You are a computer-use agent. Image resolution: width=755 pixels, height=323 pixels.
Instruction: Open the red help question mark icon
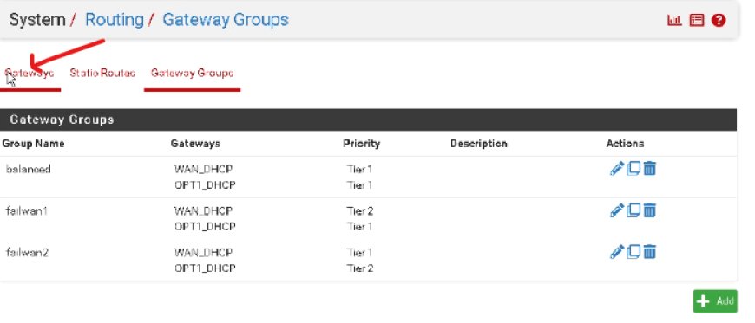719,20
